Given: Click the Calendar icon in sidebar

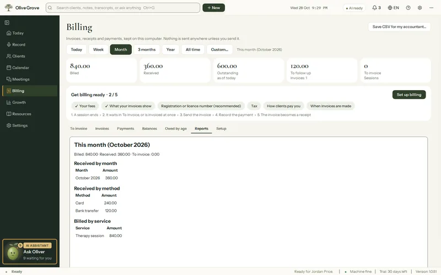Looking at the screenshot, I should click(9, 68).
